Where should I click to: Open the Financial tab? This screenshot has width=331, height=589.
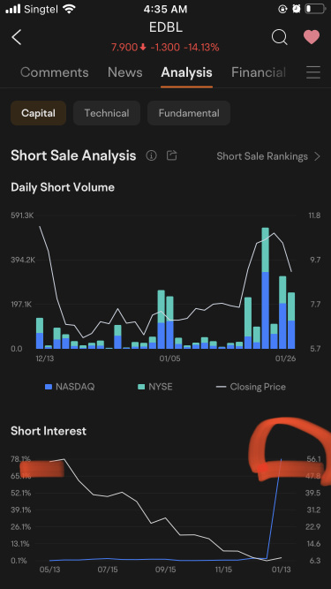point(259,72)
